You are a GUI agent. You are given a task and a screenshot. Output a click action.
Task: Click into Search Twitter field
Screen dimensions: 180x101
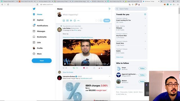131,9
